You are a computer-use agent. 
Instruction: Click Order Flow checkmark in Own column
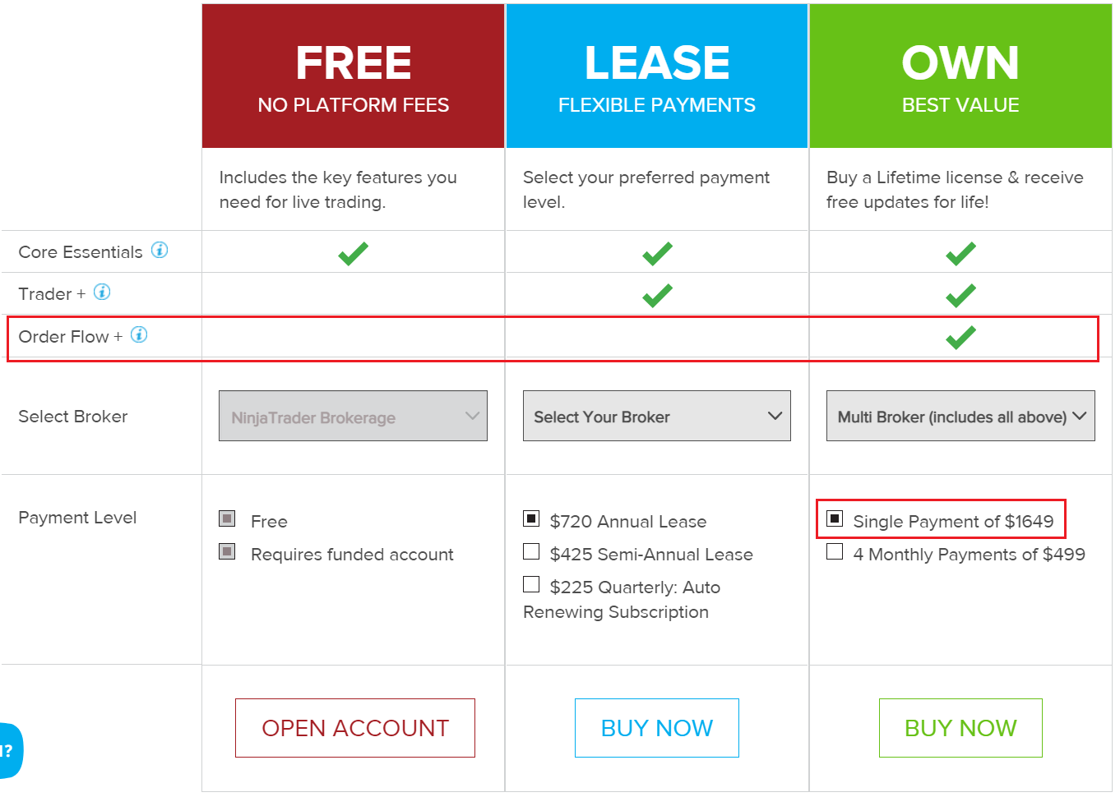pos(960,337)
